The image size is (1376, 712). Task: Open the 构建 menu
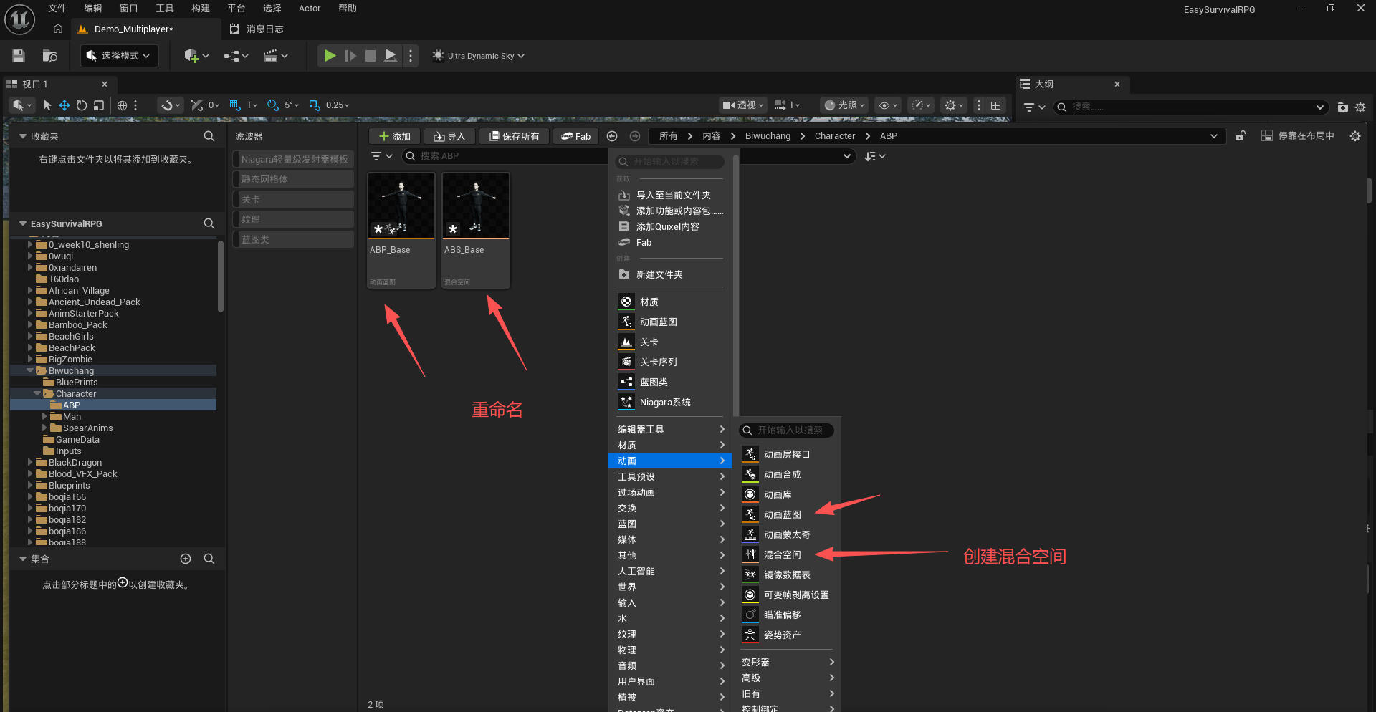[201, 9]
